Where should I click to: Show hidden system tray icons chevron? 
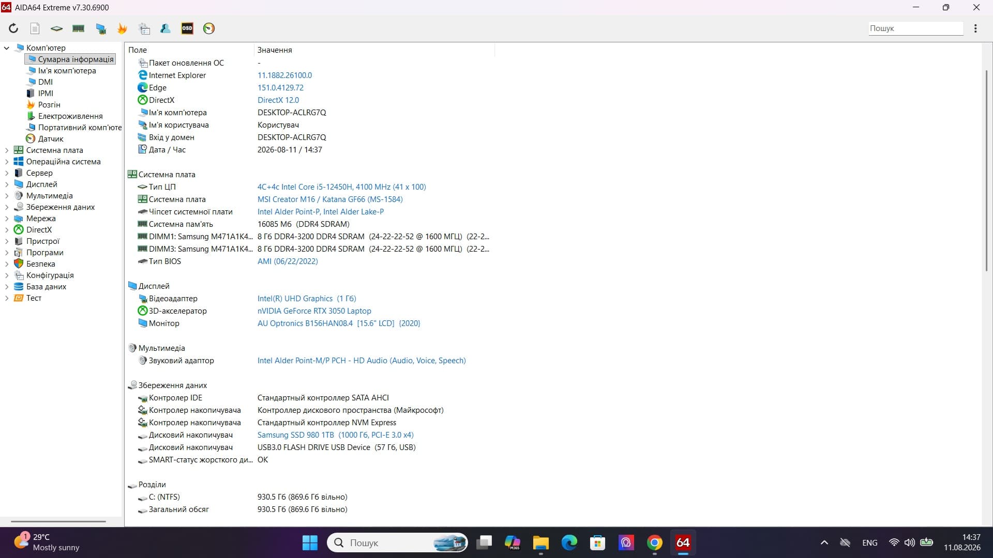click(x=824, y=542)
